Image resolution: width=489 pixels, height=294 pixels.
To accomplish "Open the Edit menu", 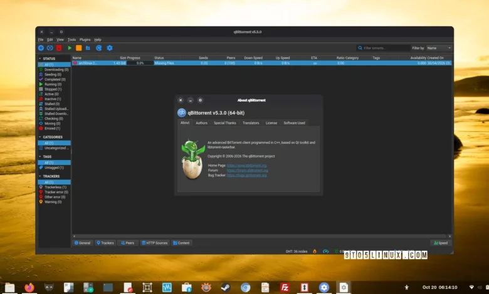I will [50, 40].
